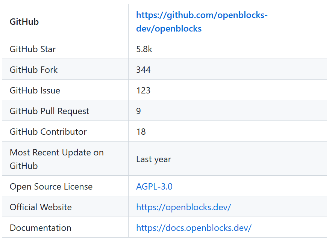Open the openblocks GitHub repository link
329x241 pixels.
202,22
